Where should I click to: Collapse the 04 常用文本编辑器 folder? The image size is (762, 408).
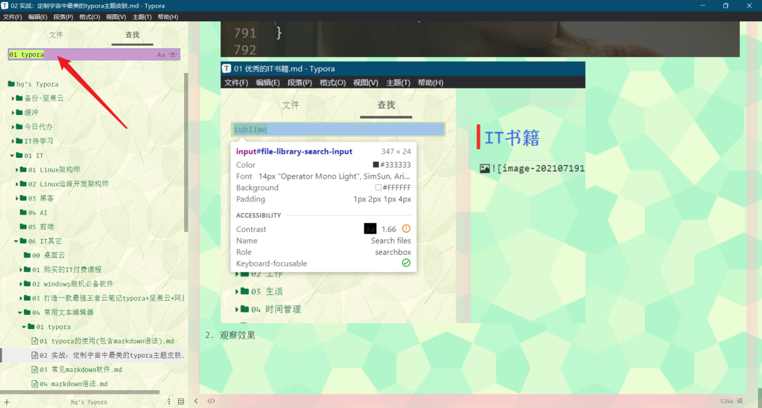(21, 313)
